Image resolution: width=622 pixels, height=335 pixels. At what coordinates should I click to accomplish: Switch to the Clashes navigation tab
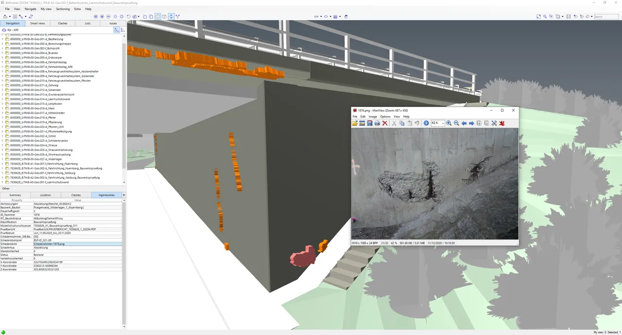63,23
